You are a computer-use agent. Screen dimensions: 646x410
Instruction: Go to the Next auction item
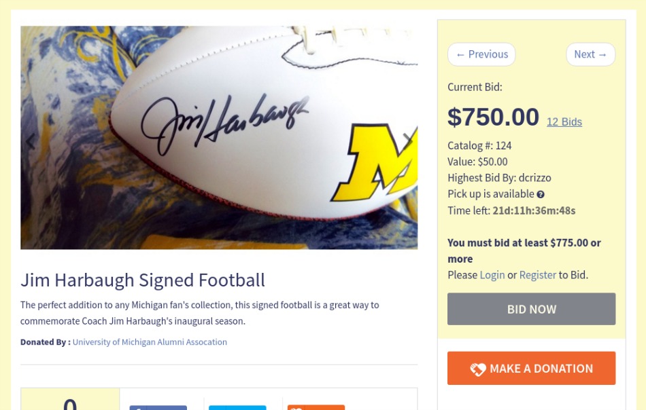(590, 54)
